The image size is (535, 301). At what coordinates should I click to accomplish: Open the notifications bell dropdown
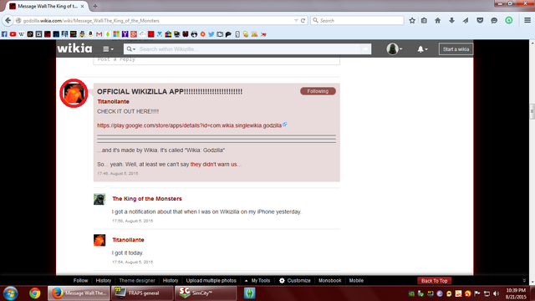pyautogui.click(x=422, y=49)
